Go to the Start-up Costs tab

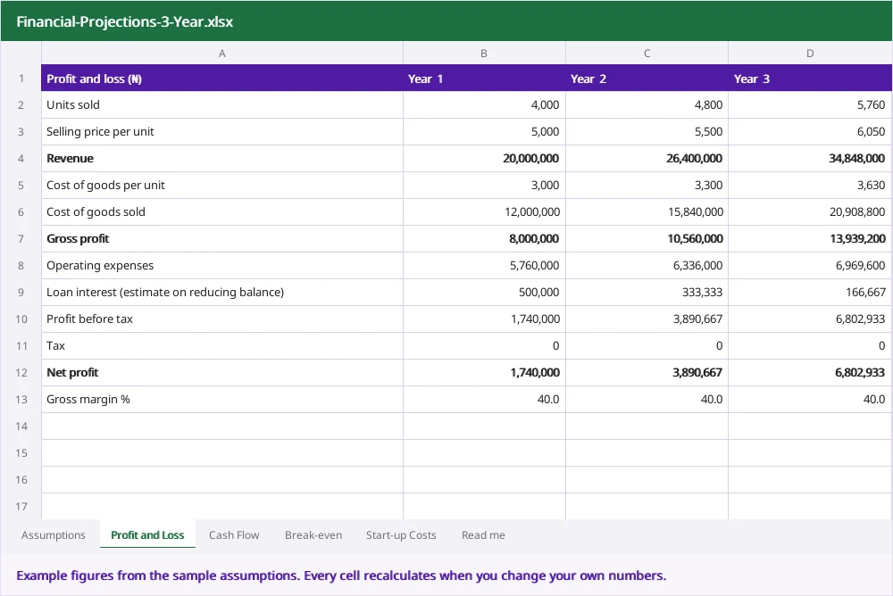[x=401, y=534]
